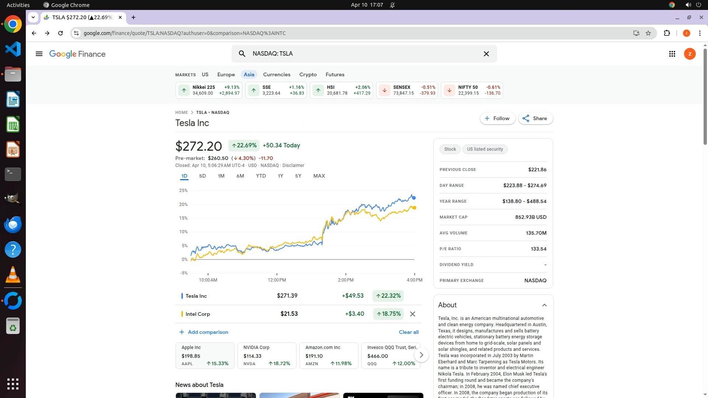Remove Intel Corp comparison with the X icon
Screen dimensions: 708x398
[413, 314]
